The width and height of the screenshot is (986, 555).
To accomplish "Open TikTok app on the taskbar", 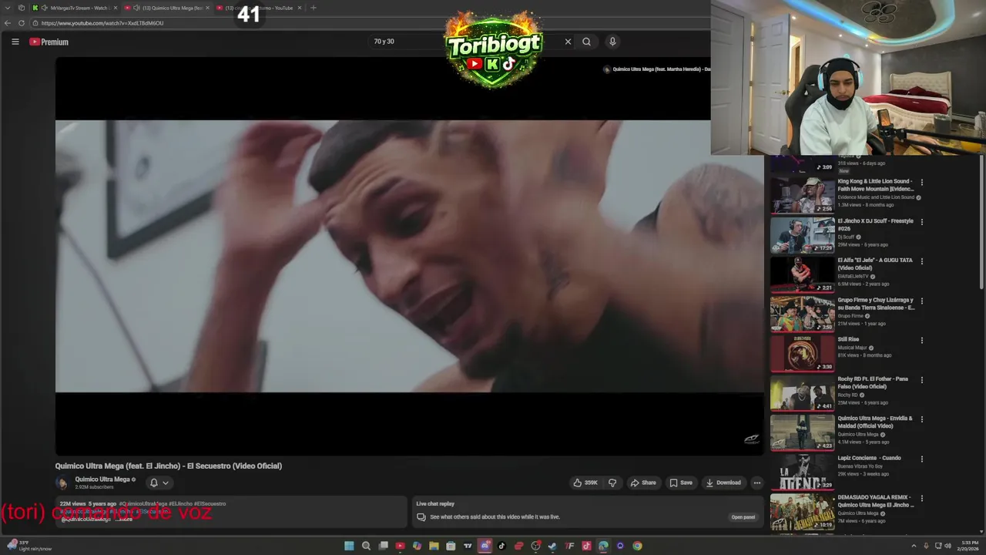I will pos(501,546).
